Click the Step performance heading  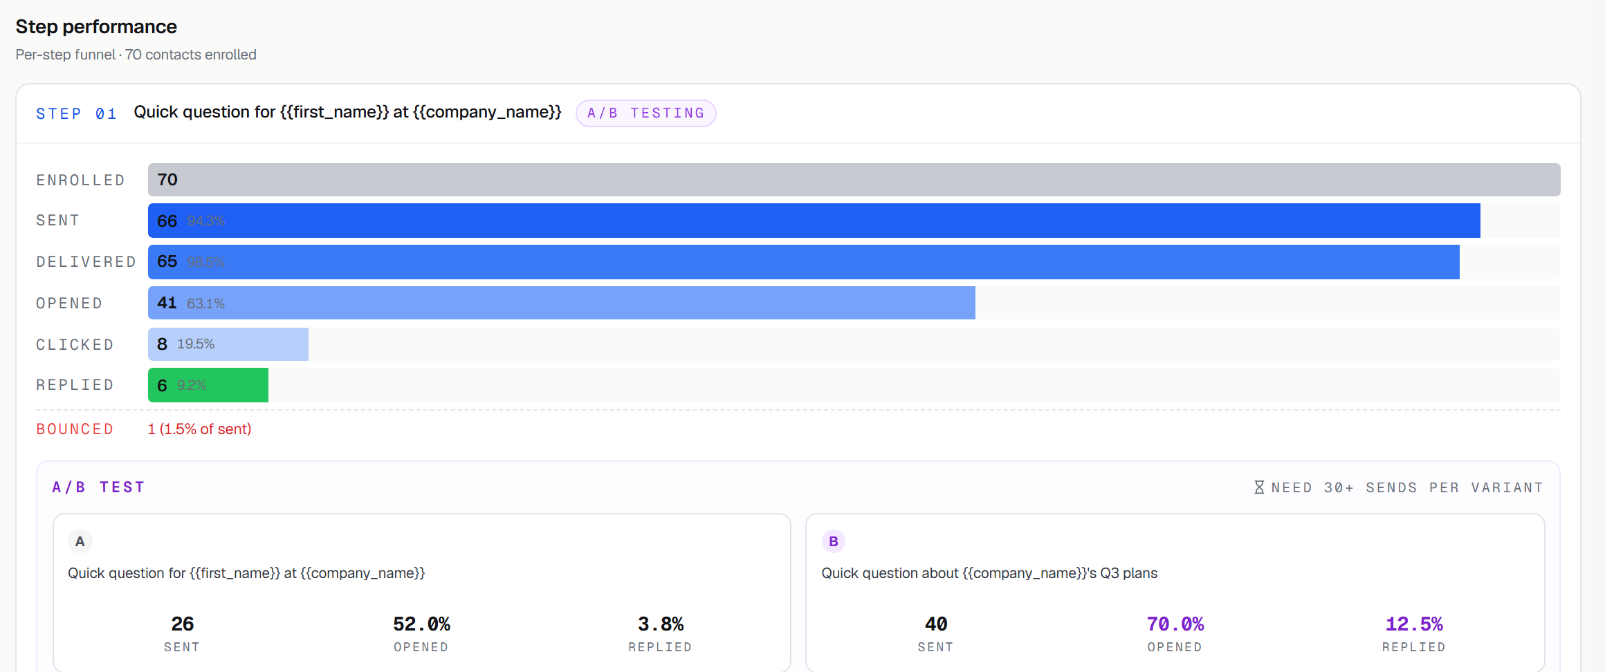(96, 26)
